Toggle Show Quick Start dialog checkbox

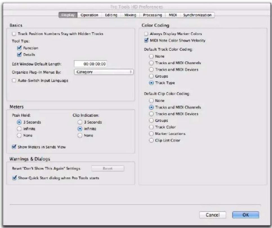[14, 178]
